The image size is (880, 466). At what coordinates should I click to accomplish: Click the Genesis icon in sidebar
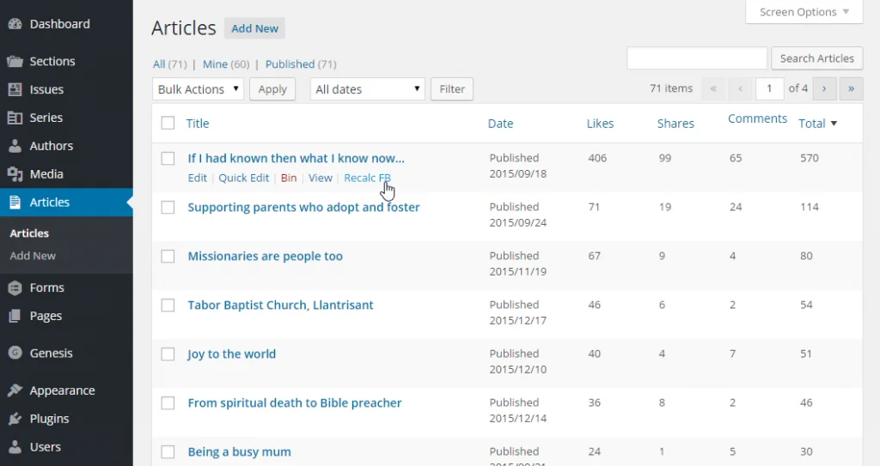[x=15, y=353]
